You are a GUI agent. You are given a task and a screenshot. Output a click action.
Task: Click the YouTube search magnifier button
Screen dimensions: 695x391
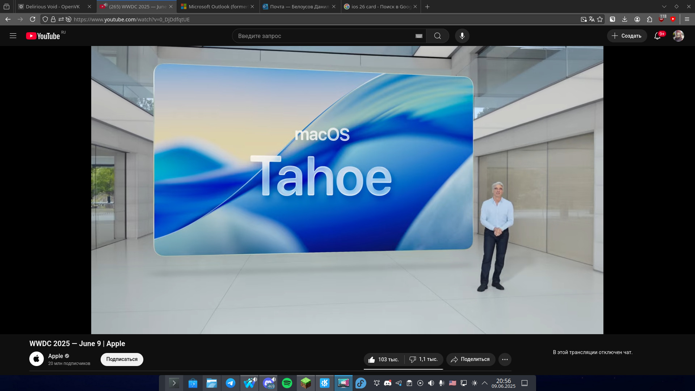437,36
